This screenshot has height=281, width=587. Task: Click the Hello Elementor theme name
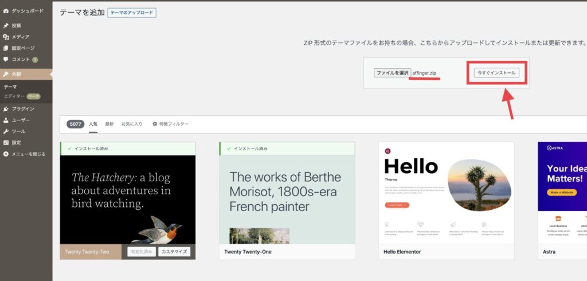point(402,252)
